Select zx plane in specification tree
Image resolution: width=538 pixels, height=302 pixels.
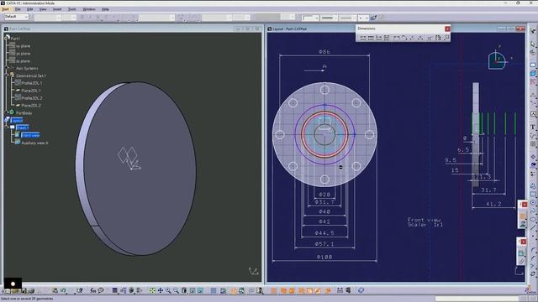click(x=23, y=61)
